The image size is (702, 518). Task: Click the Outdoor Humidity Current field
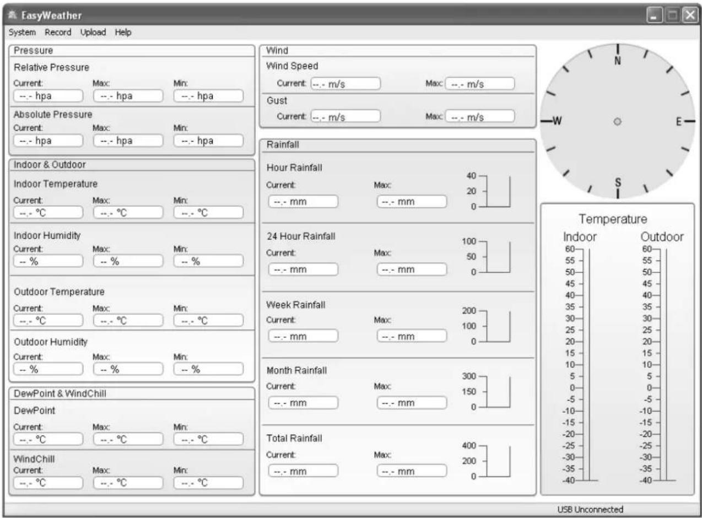[48, 369]
